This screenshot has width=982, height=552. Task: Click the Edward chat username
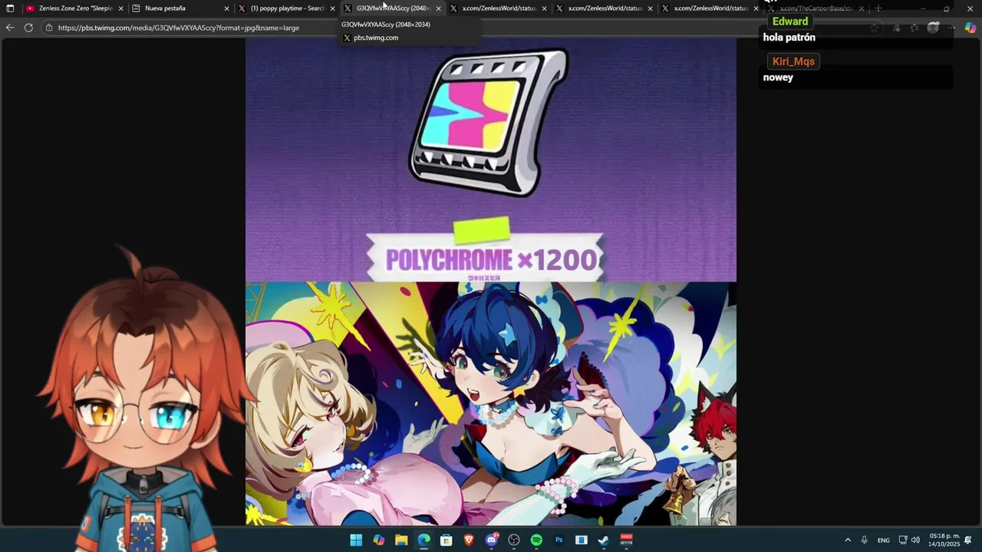pyautogui.click(x=789, y=21)
